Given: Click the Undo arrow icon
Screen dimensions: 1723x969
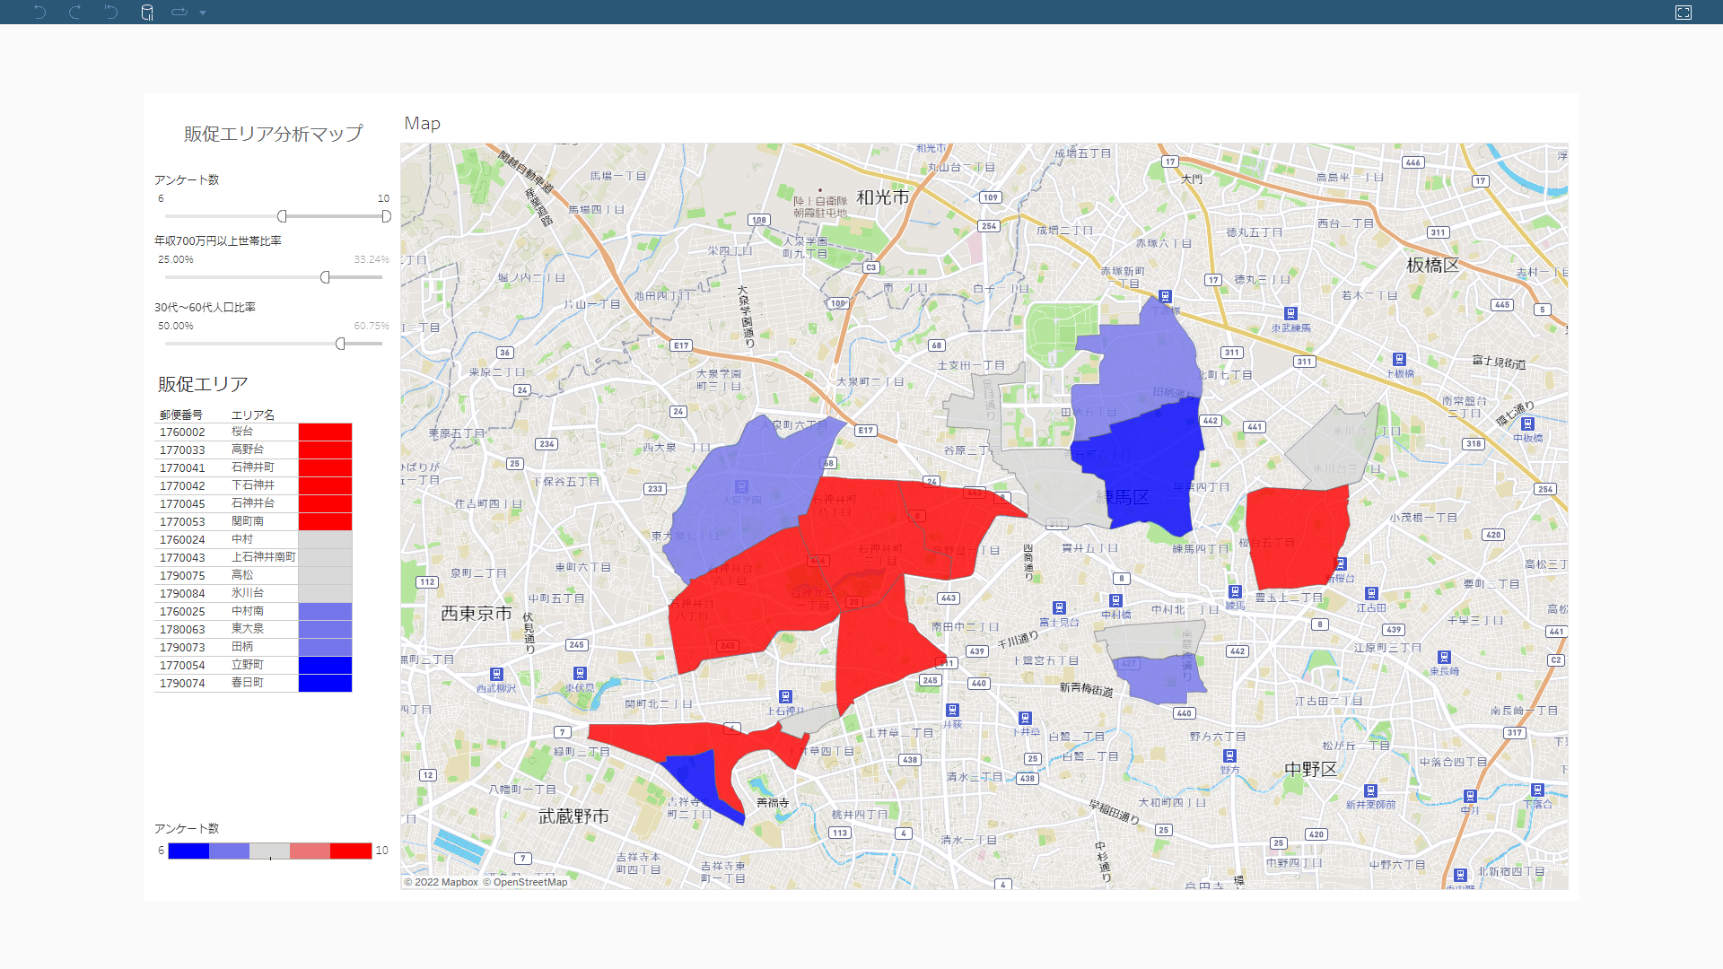Looking at the screenshot, I should [x=39, y=12].
